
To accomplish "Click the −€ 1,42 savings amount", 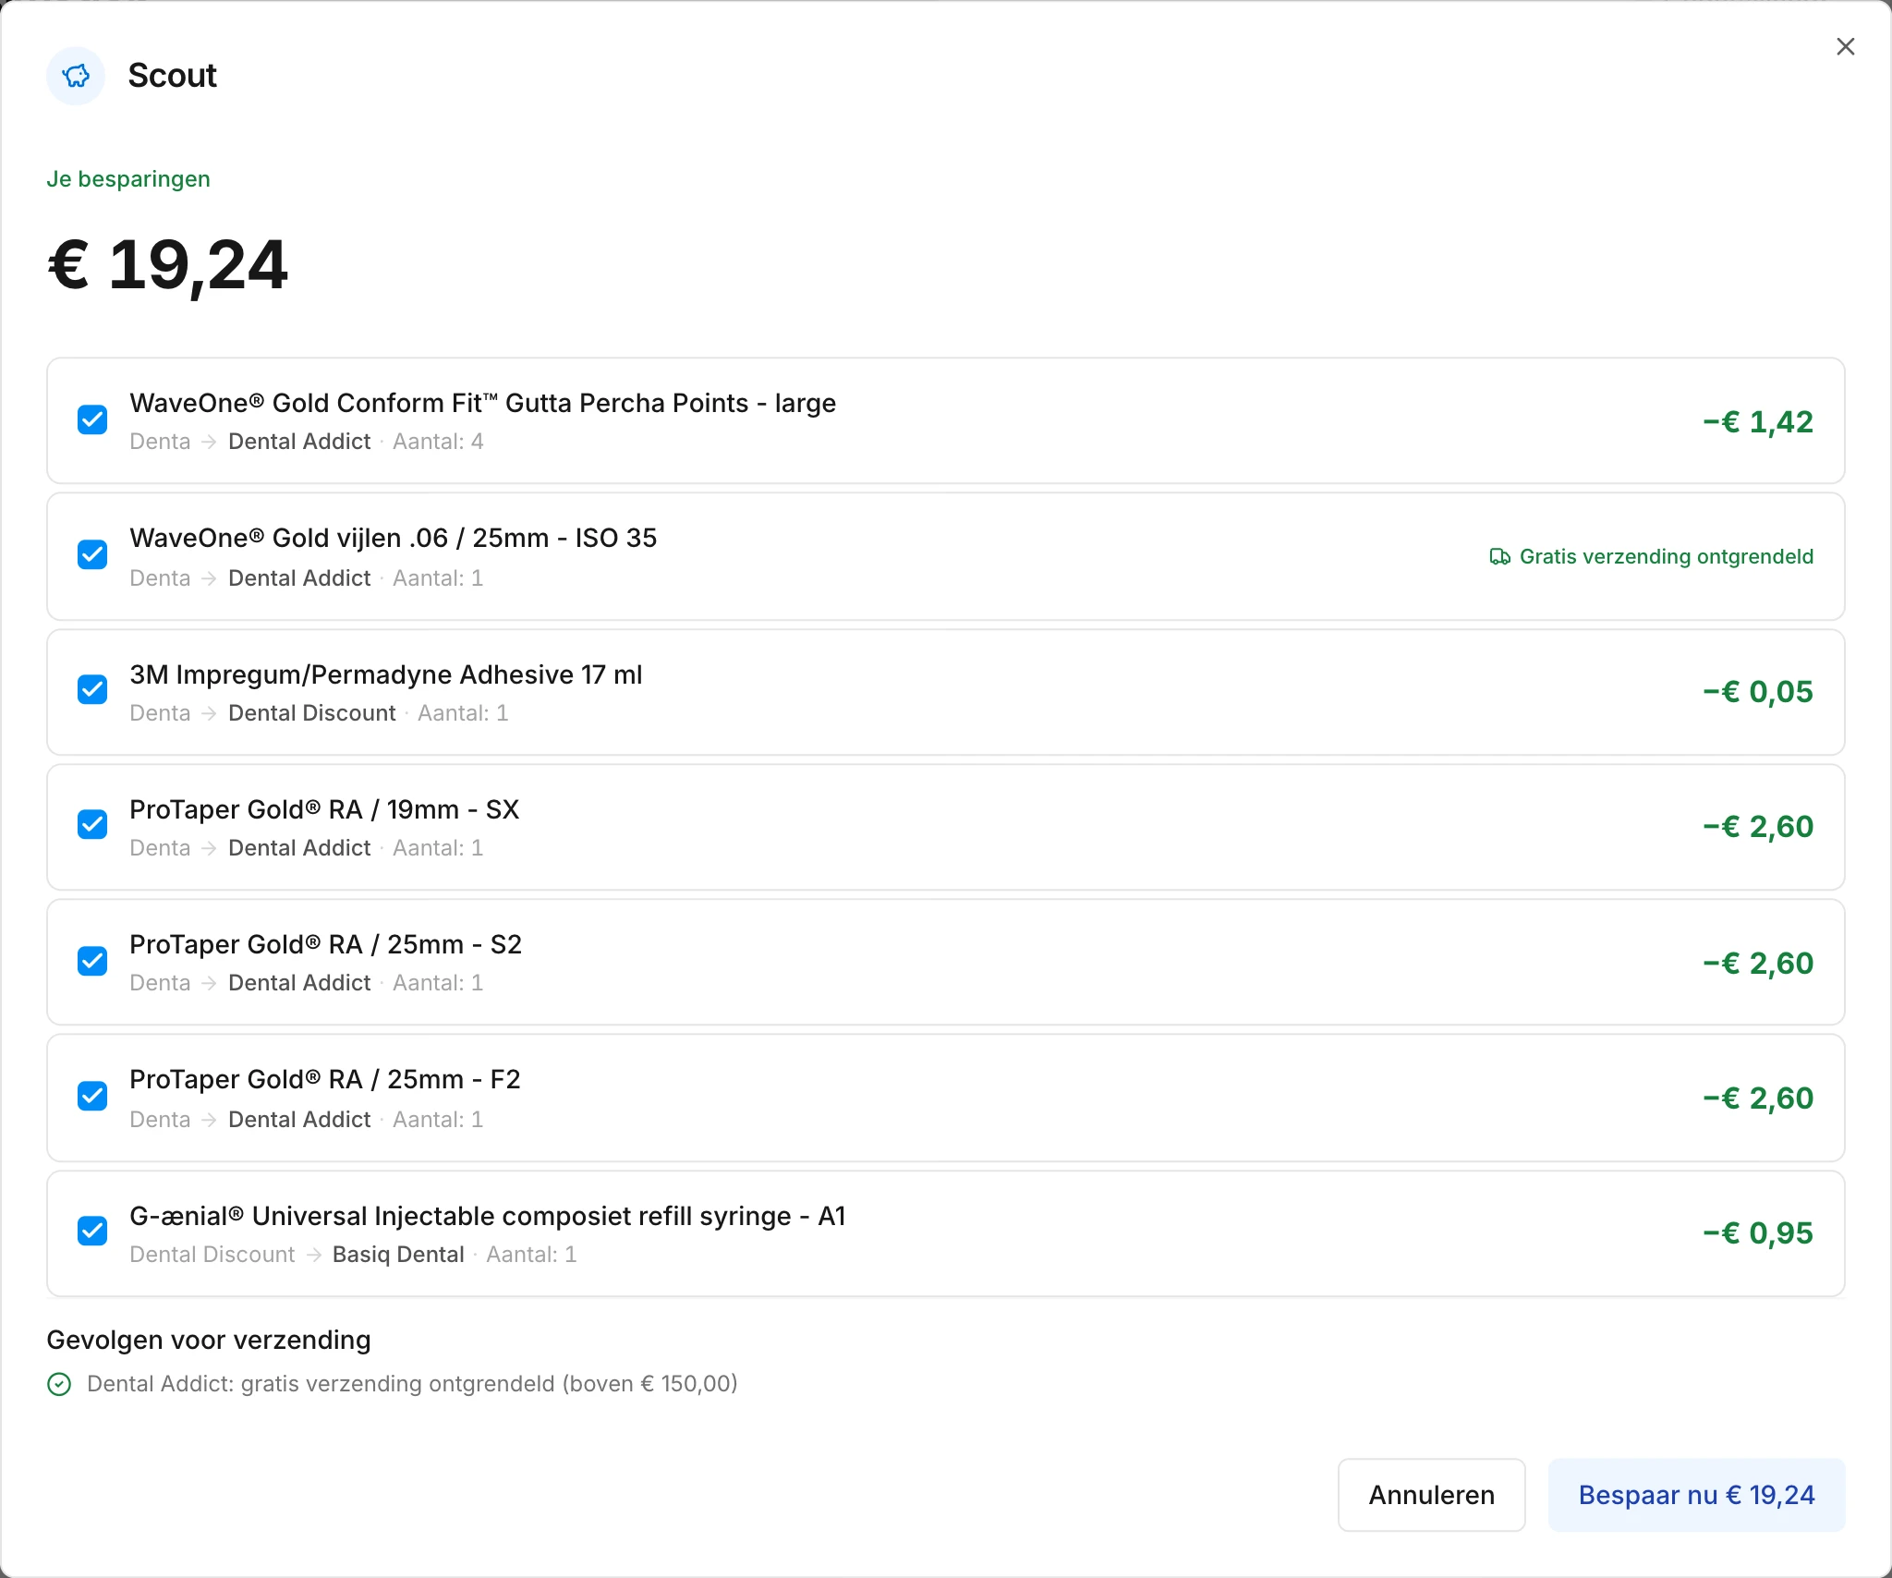I will [x=1758, y=421].
